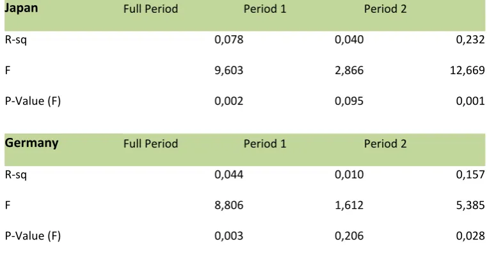The image size is (487, 258).
Task: Click Germany's Period 1 column header
Action: click(265, 144)
